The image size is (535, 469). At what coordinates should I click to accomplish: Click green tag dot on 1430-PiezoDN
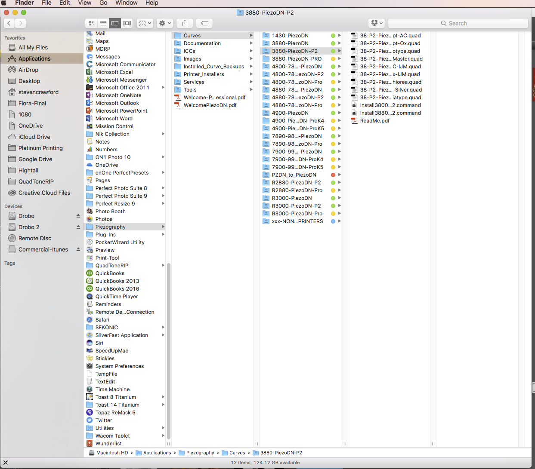pyautogui.click(x=333, y=36)
